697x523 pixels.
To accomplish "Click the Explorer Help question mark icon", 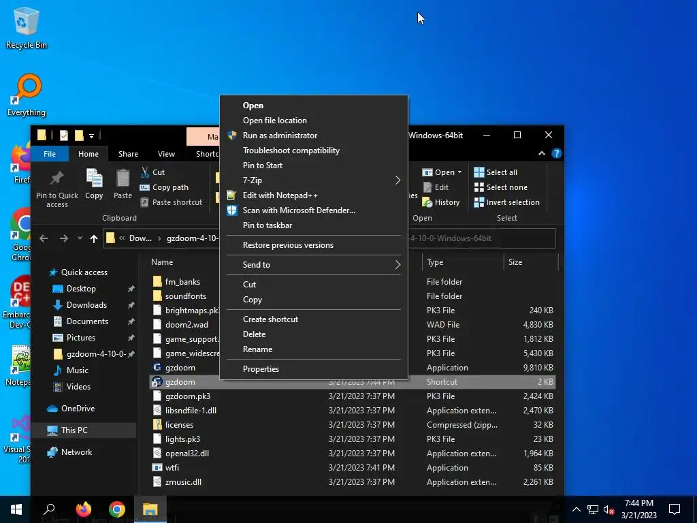I will point(556,153).
